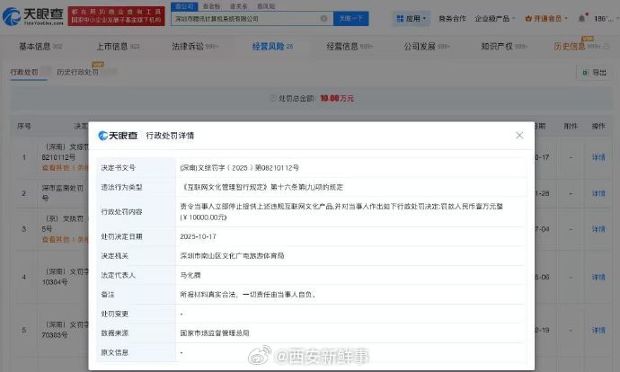620x372 pixels.
Task: Click the document number ending 第08210112号
Action: point(239,168)
